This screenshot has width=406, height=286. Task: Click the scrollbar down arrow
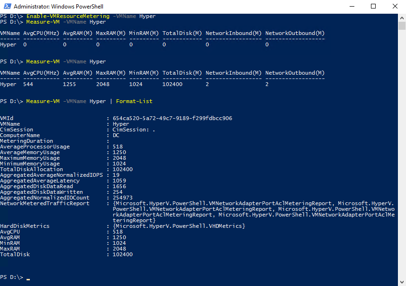click(x=402, y=282)
